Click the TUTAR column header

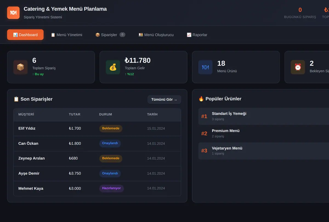tap(75, 114)
